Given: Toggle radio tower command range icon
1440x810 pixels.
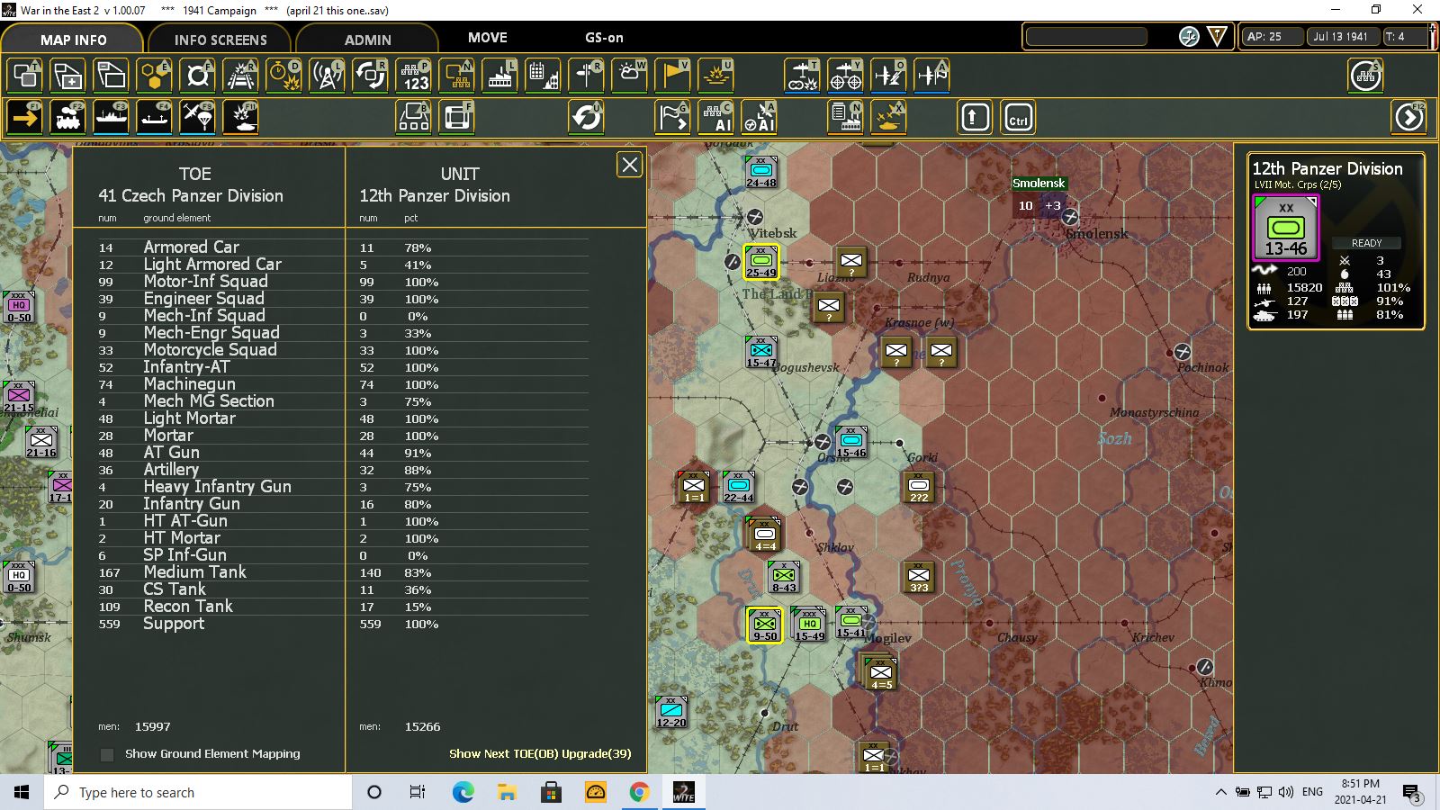Looking at the screenshot, I should click(328, 76).
